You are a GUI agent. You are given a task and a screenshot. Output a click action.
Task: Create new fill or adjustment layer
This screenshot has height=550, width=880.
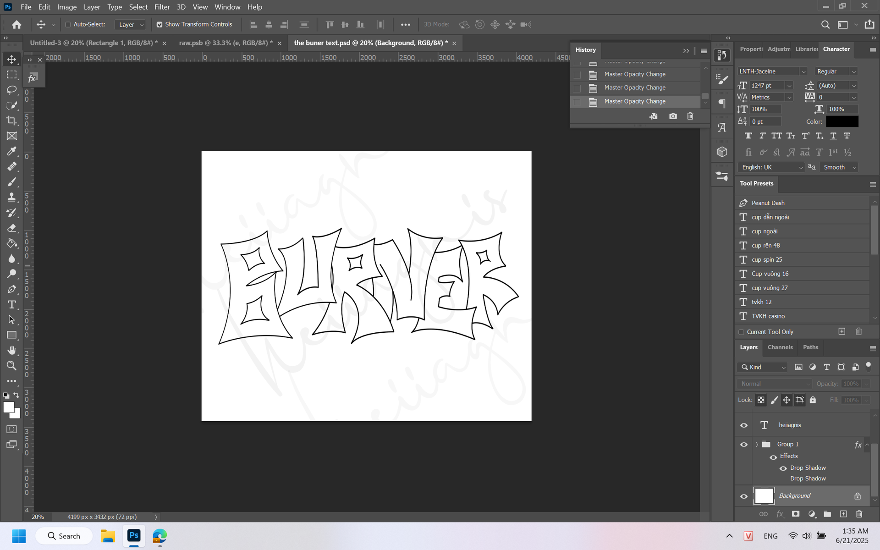coord(812,514)
